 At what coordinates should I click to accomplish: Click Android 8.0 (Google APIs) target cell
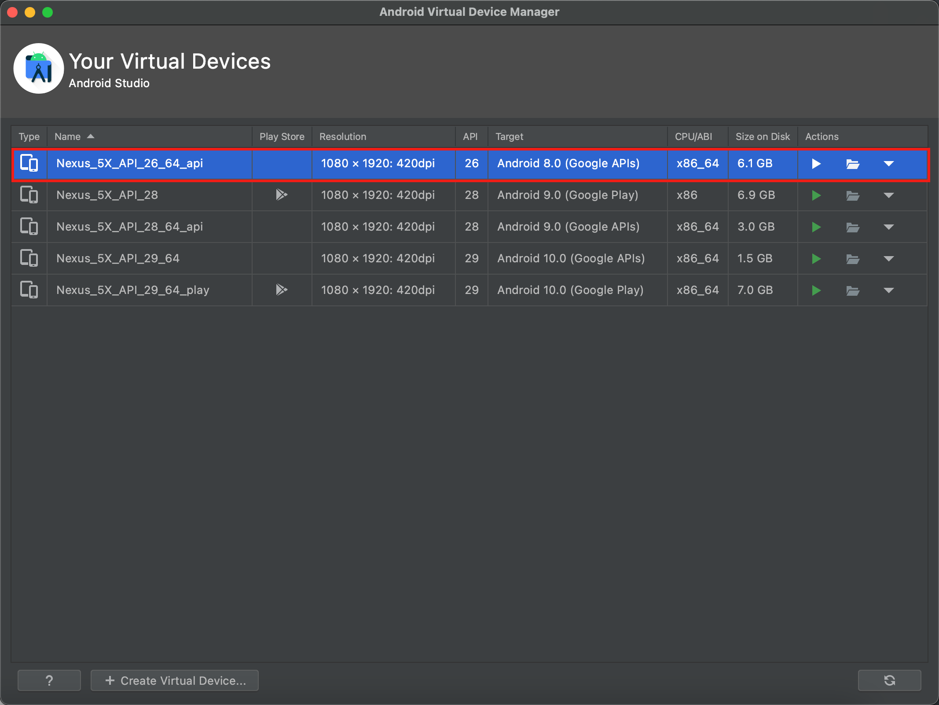(578, 163)
